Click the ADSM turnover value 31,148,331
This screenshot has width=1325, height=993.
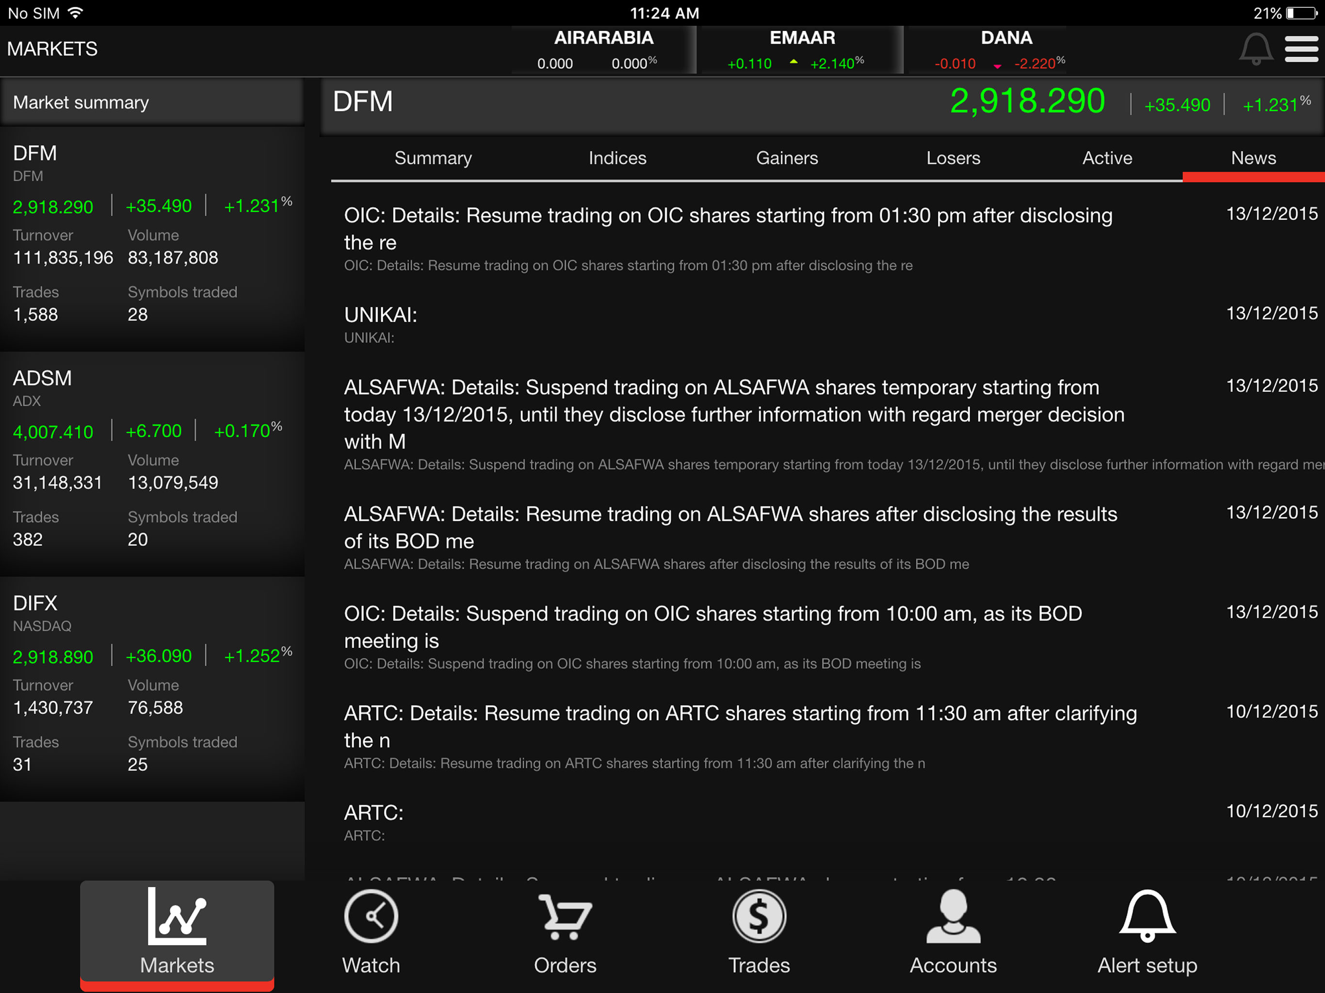click(x=58, y=483)
